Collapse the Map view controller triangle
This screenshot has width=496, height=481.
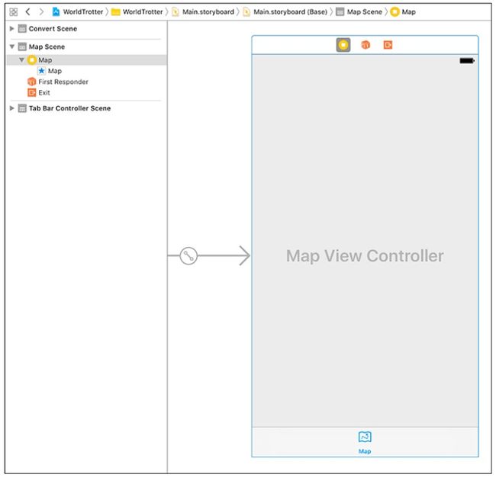point(21,60)
